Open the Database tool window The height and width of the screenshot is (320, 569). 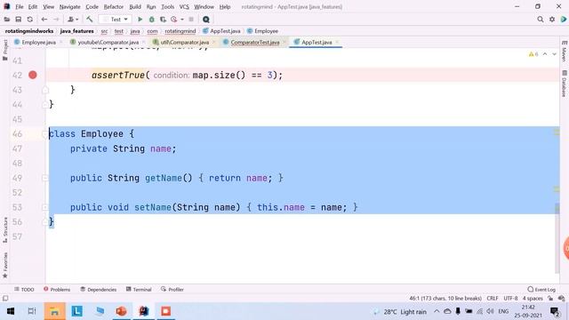[564, 84]
